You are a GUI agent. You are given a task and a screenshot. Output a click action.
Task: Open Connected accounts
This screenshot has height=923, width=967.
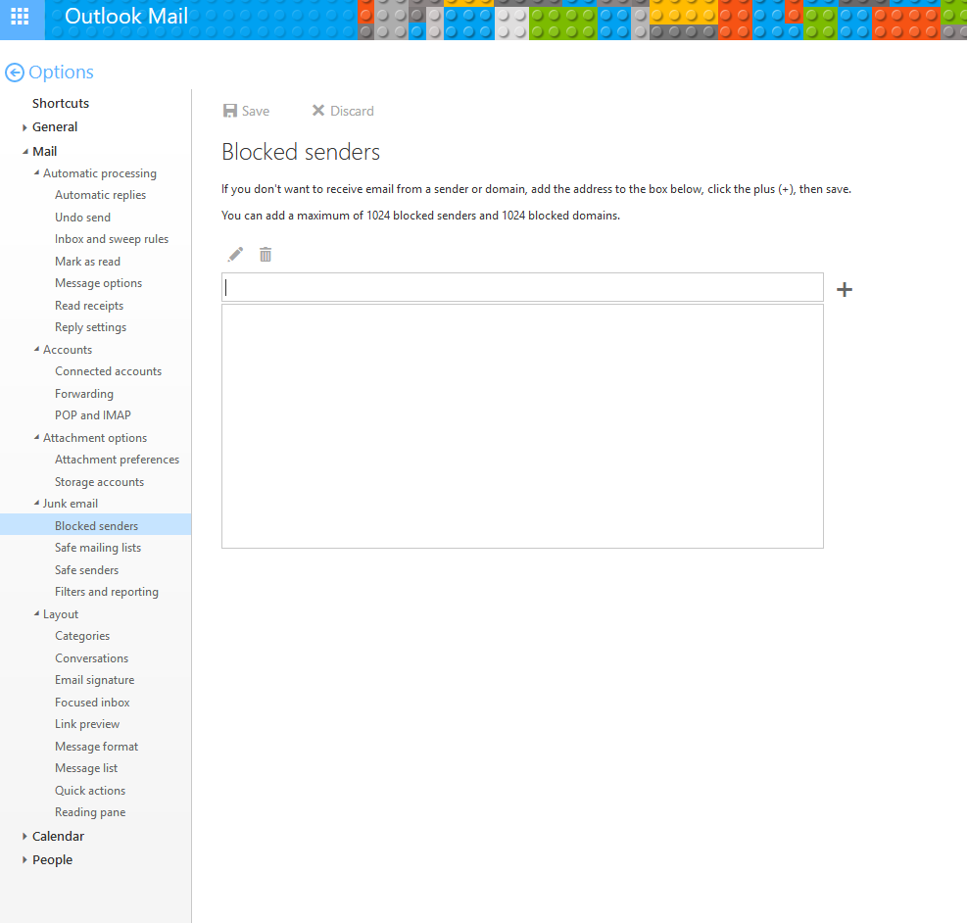109,371
